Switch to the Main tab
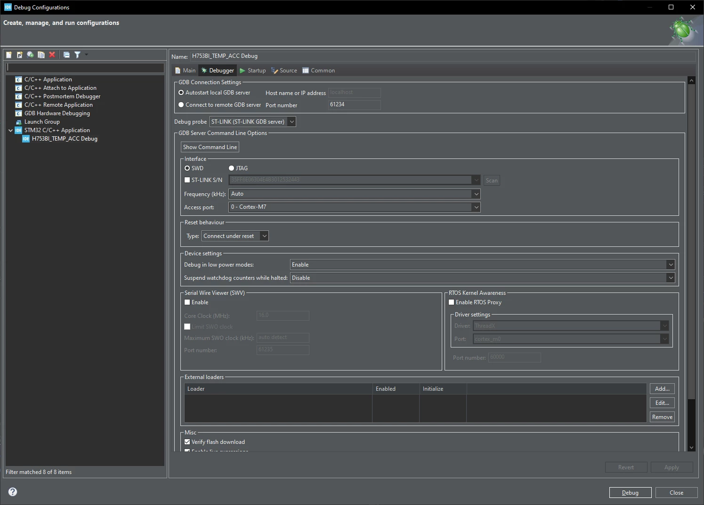 (x=185, y=71)
